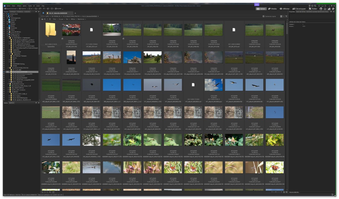Expand the Téléchargements tree node
This screenshot has height=199, width=339.
click(7, 18)
